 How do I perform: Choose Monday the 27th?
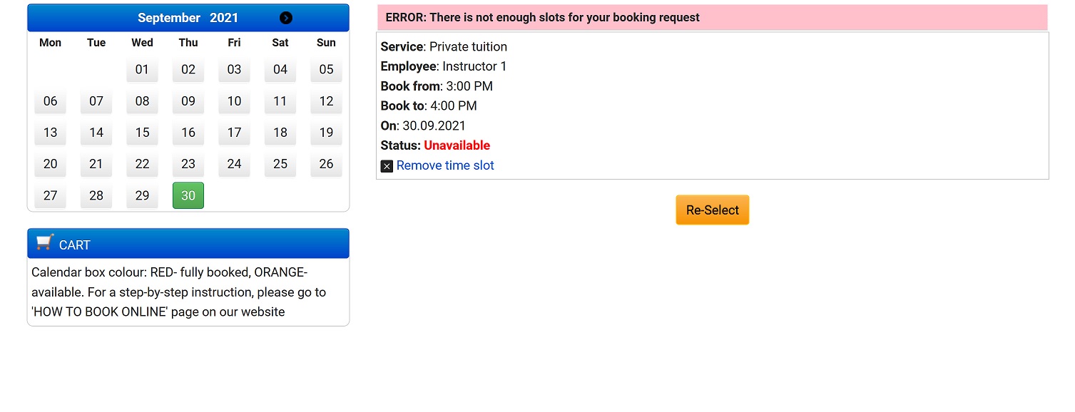pyautogui.click(x=50, y=195)
